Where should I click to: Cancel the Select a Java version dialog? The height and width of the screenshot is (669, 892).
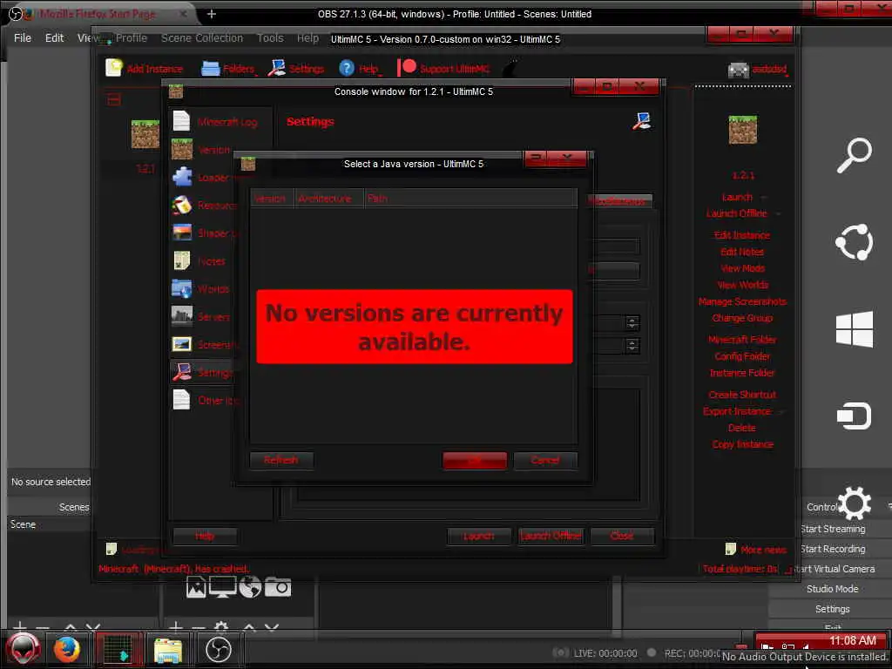(x=545, y=460)
